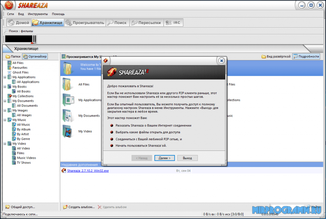The height and width of the screenshot is (219, 326).
Task: Open the IRC chat tab
Action: (x=173, y=22)
